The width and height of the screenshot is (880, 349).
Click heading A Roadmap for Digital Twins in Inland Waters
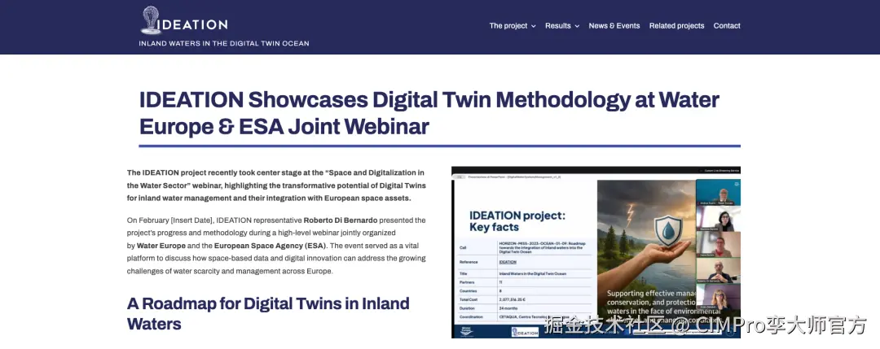[268, 313]
